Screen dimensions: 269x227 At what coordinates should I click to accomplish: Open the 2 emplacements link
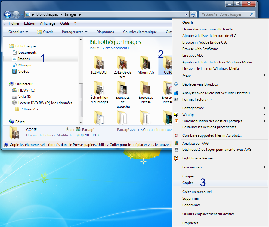pyautogui.click(x=116, y=48)
